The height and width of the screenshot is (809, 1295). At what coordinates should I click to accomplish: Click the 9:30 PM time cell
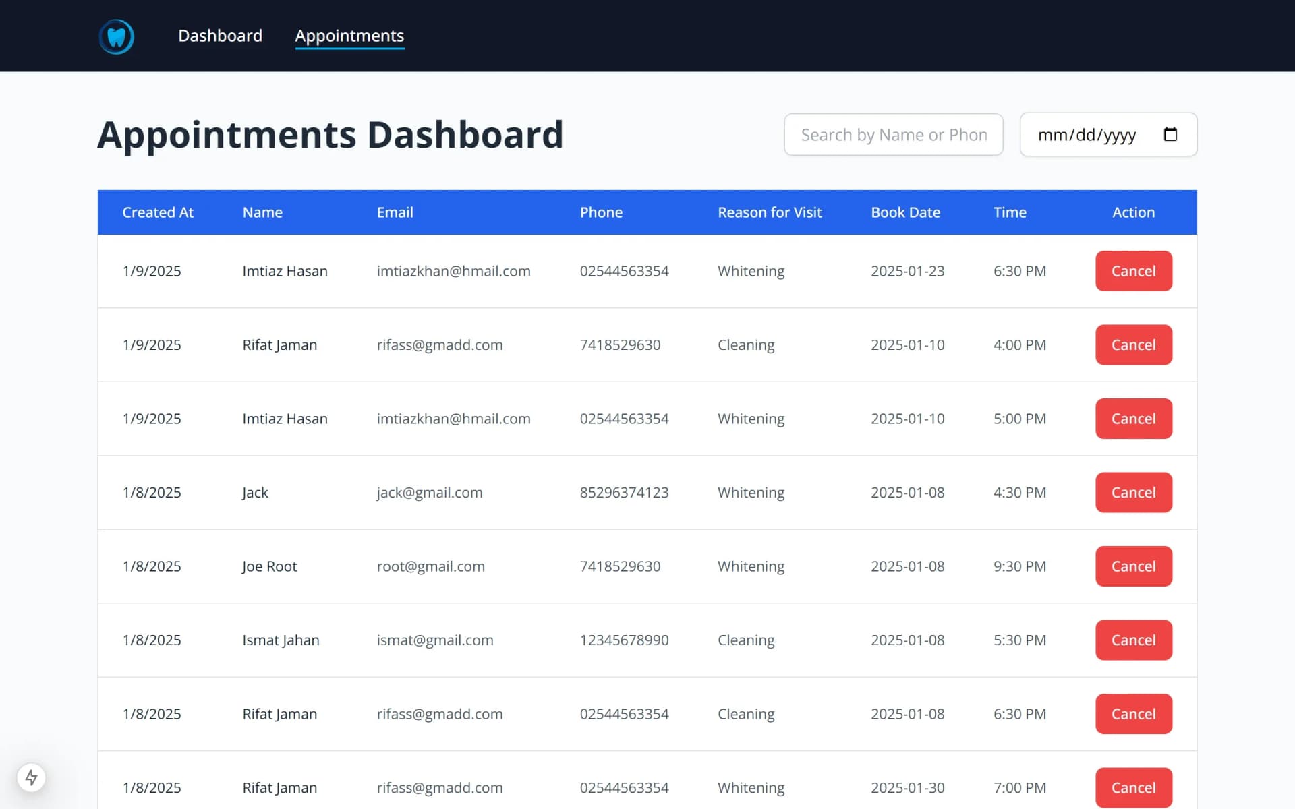[x=1019, y=566]
